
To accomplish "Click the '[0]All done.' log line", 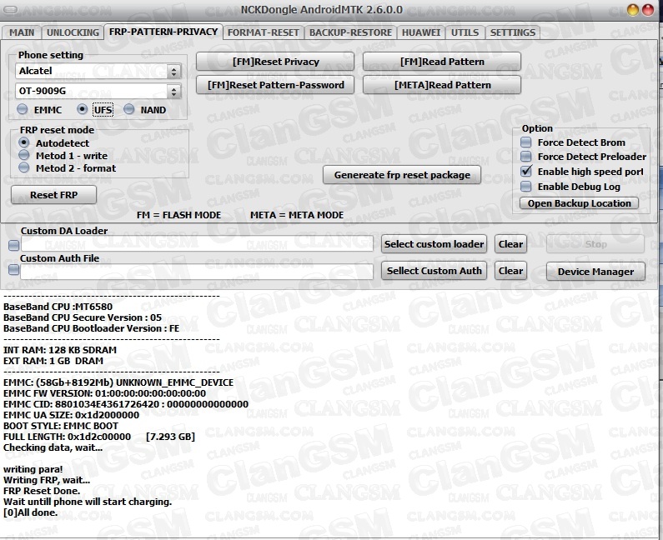I will [x=30, y=512].
